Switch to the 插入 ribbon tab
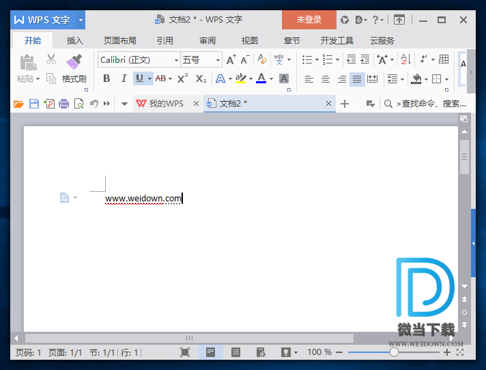 (x=74, y=40)
